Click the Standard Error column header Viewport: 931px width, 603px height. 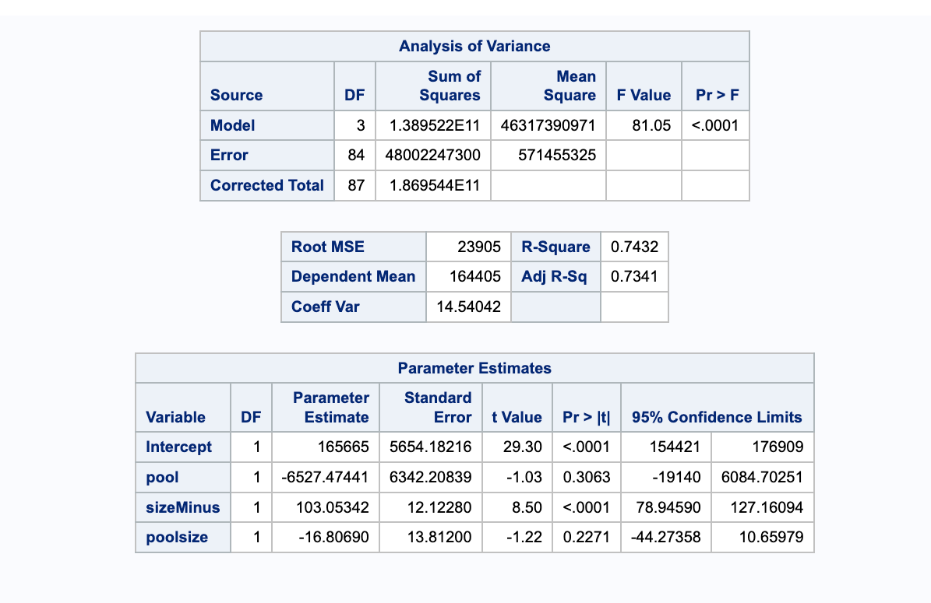(438, 407)
